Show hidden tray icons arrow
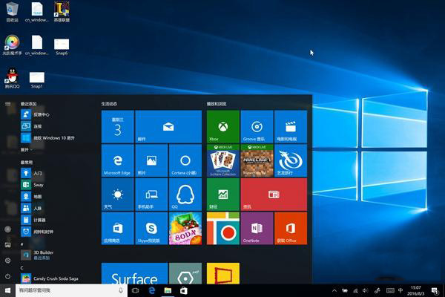445x297 pixels. click(334, 290)
